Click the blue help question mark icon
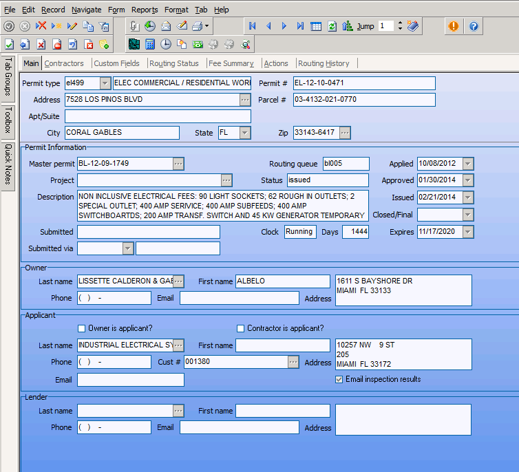The image size is (519, 472). 474,27
